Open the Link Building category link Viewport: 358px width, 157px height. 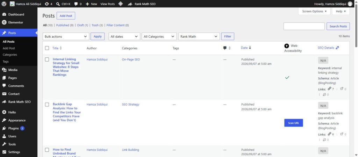[x=130, y=150]
